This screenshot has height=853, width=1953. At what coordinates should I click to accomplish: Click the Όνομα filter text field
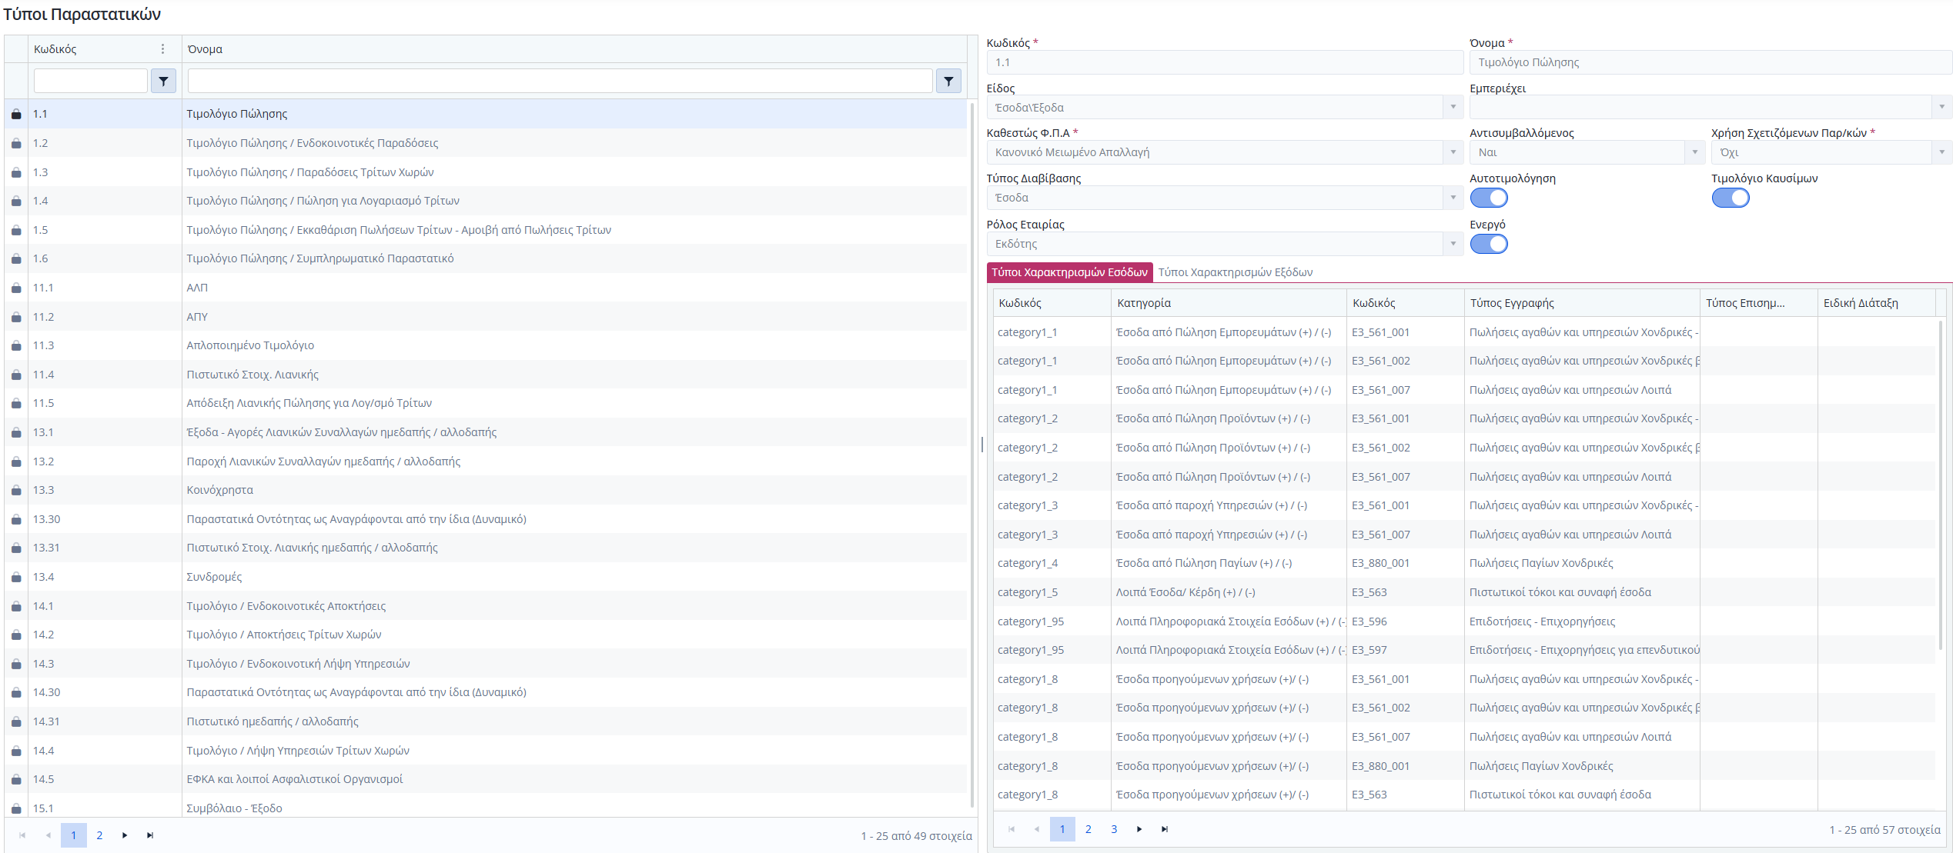coord(560,81)
